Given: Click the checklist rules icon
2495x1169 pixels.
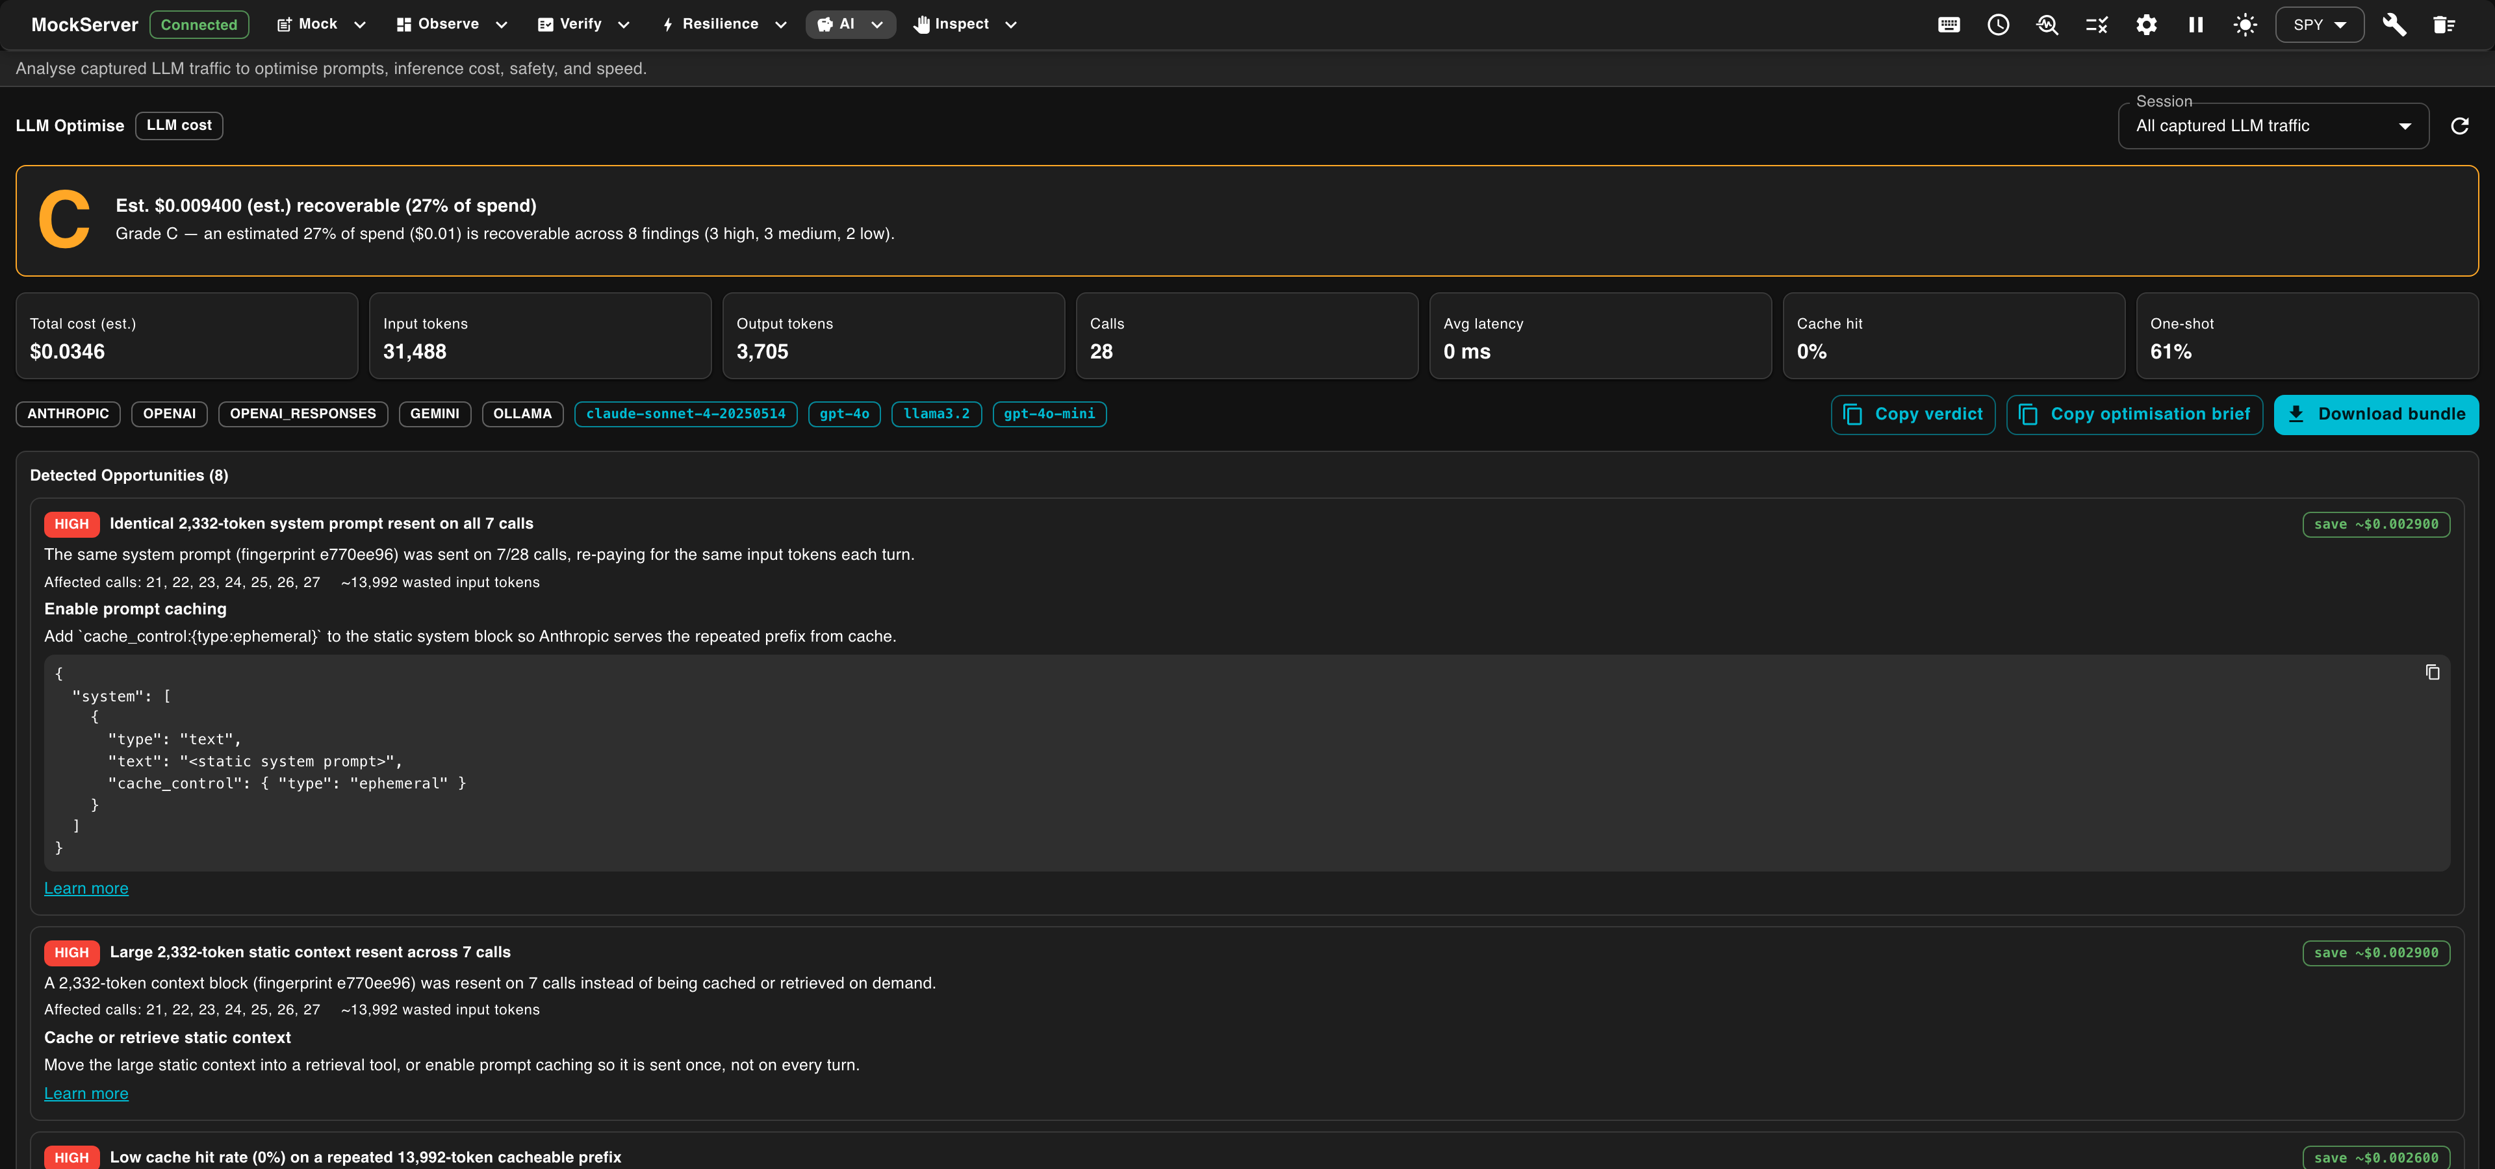Looking at the screenshot, I should click(2097, 25).
